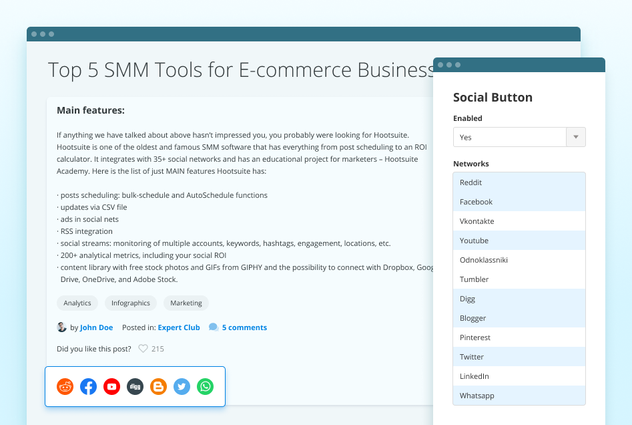632x425 pixels.
Task: Open the YouTube share icon
Action: click(111, 386)
